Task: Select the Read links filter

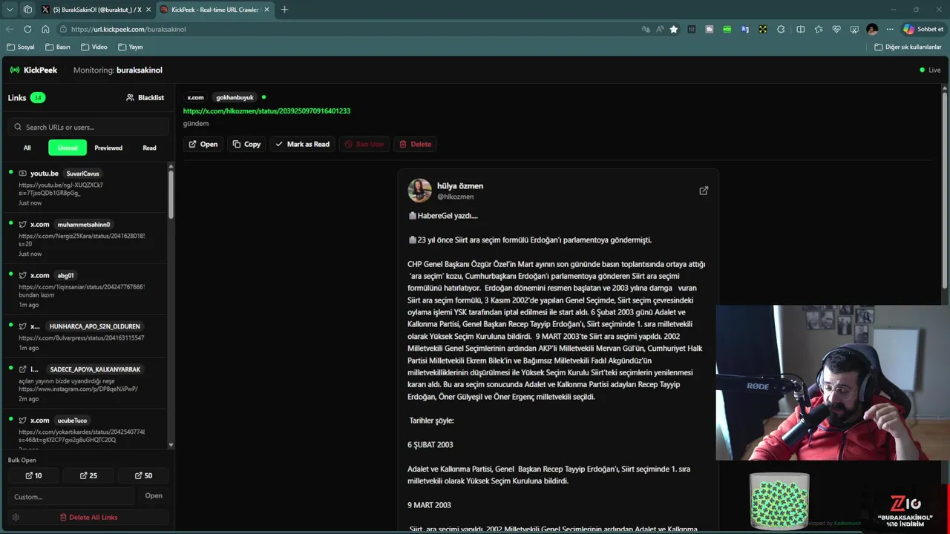Action: click(x=149, y=148)
